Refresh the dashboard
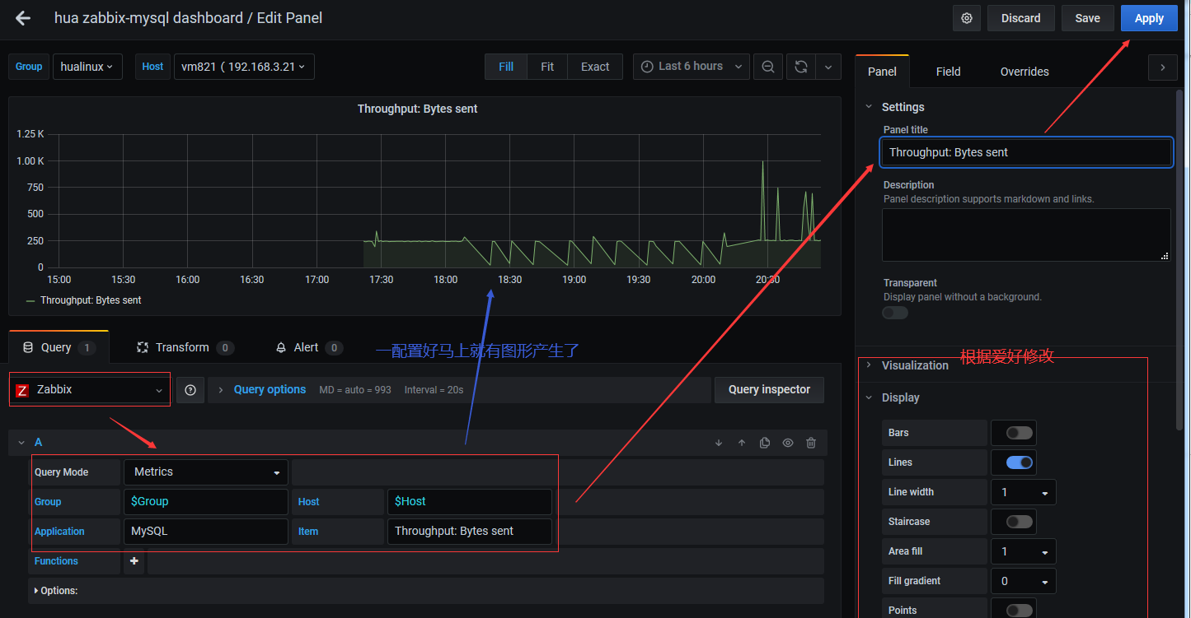Viewport: 1191px width, 618px height. coord(800,67)
